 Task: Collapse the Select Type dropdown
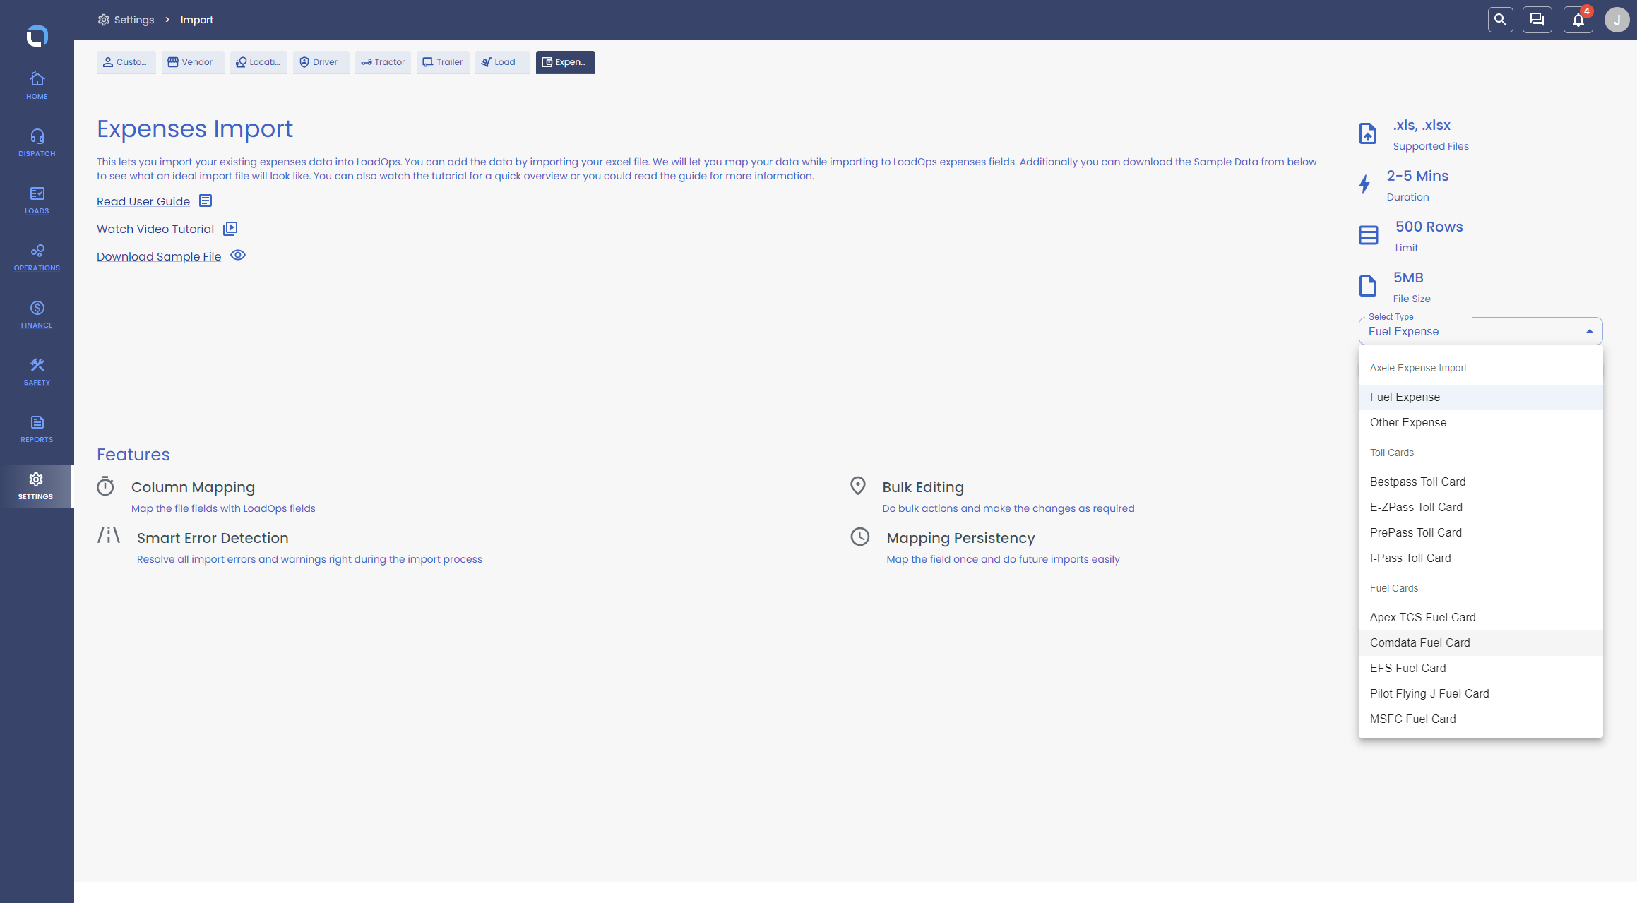[1590, 331]
